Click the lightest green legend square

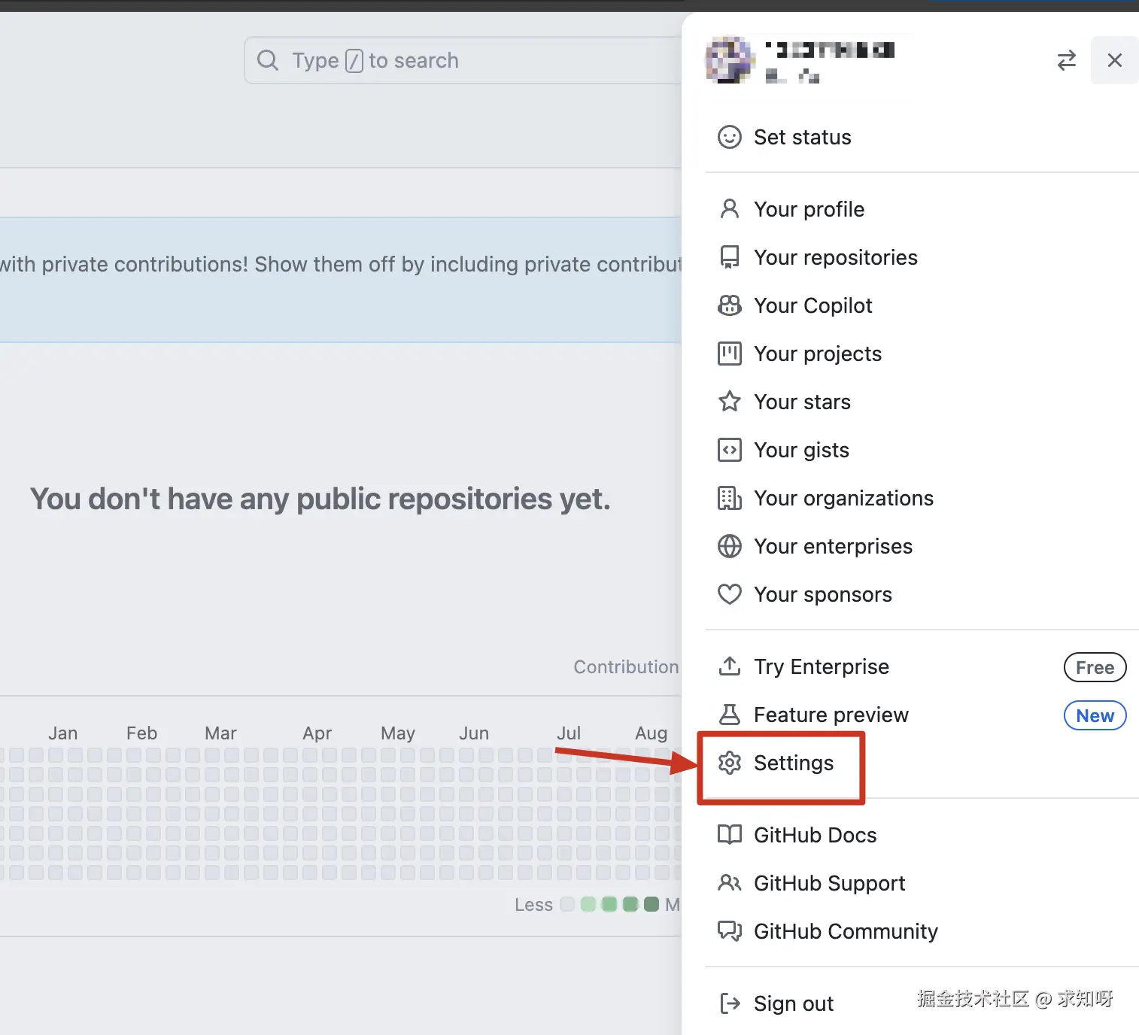[588, 904]
